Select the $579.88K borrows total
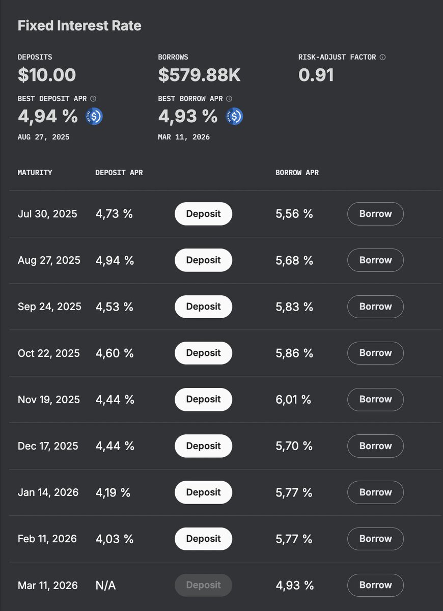443x611 pixels. pos(199,75)
